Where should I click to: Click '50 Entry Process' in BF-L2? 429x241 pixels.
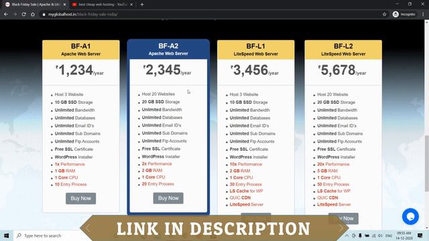(333, 185)
